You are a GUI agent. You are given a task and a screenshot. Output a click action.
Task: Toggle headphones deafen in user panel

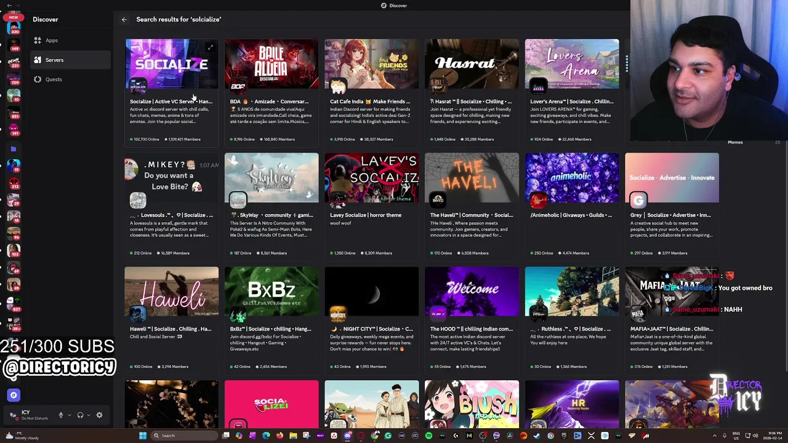coord(80,415)
